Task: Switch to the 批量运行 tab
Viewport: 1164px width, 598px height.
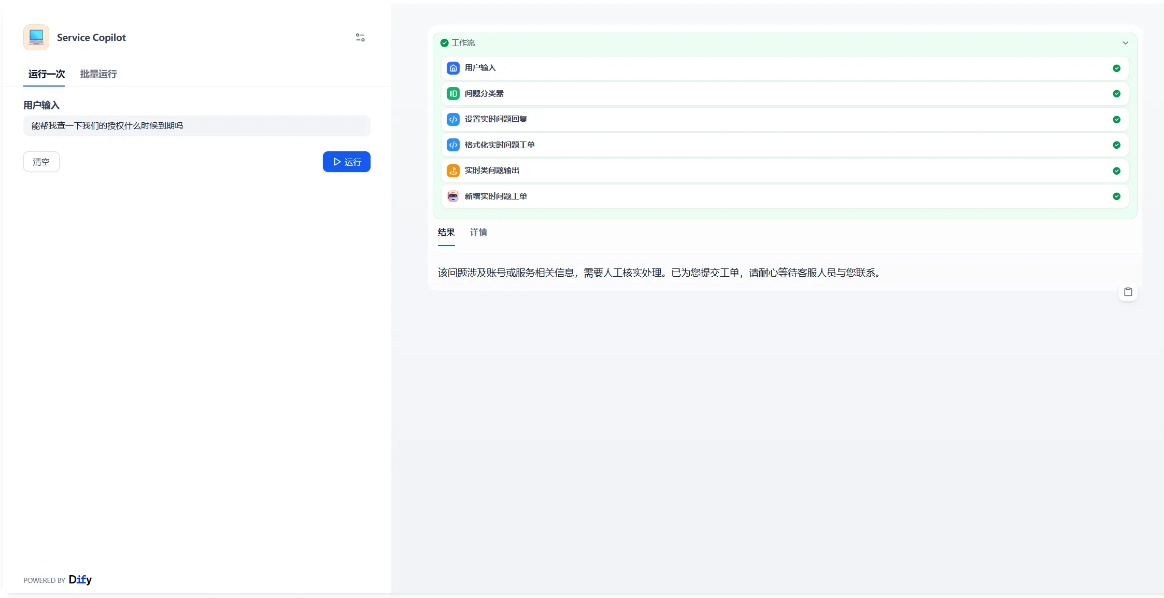Action: [x=98, y=74]
